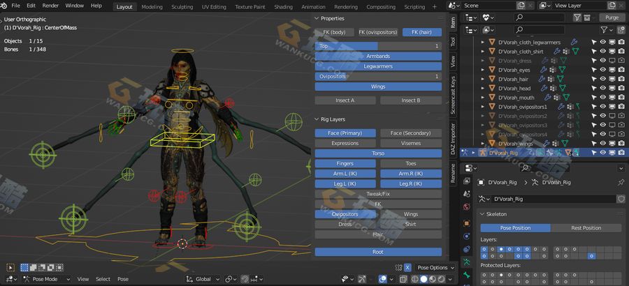Switch to the Sculpting workspace tab
This screenshot has width=629, height=286.
coord(182,7)
